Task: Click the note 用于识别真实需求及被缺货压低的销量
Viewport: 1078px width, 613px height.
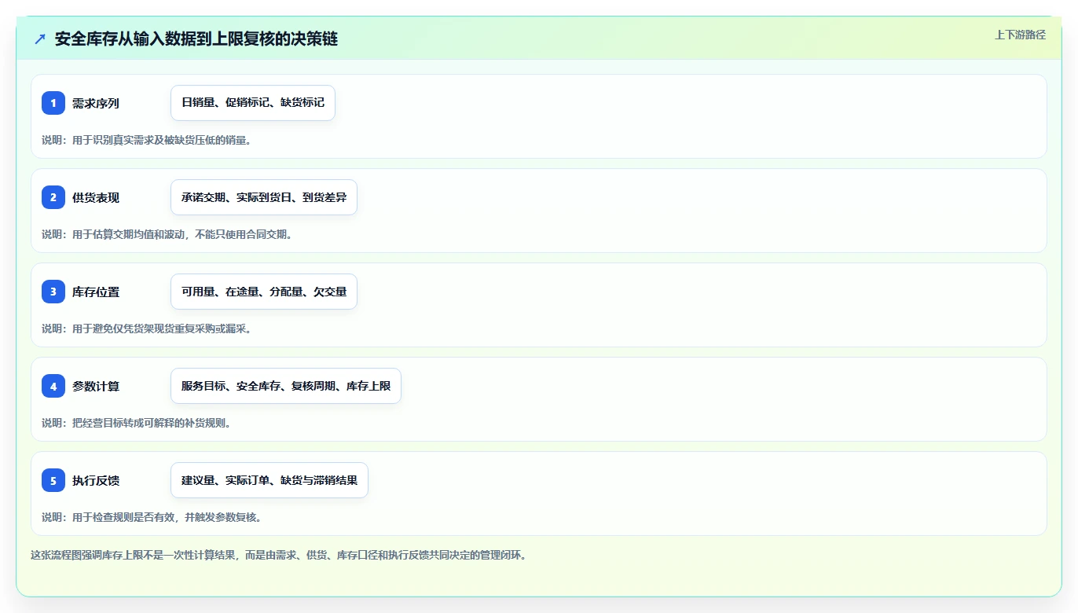Action: click(x=161, y=140)
